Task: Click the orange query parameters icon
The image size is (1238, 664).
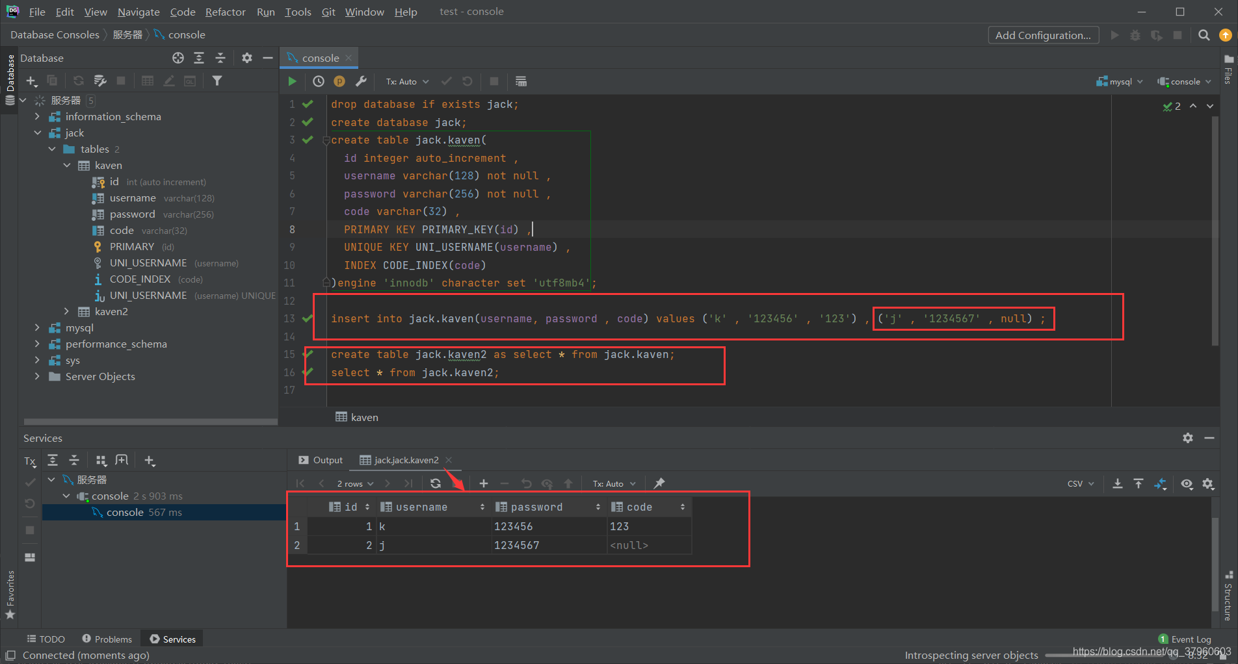Action: [339, 81]
